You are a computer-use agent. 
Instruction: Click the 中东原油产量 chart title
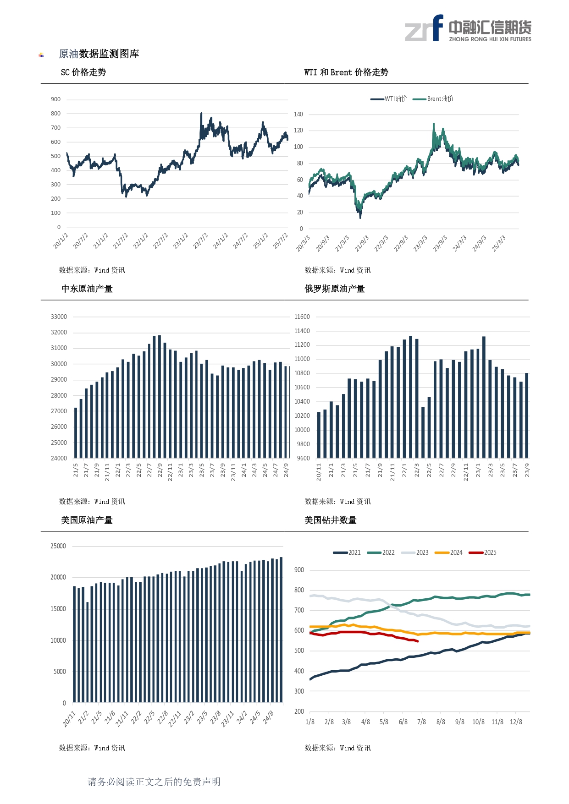[x=87, y=289]
